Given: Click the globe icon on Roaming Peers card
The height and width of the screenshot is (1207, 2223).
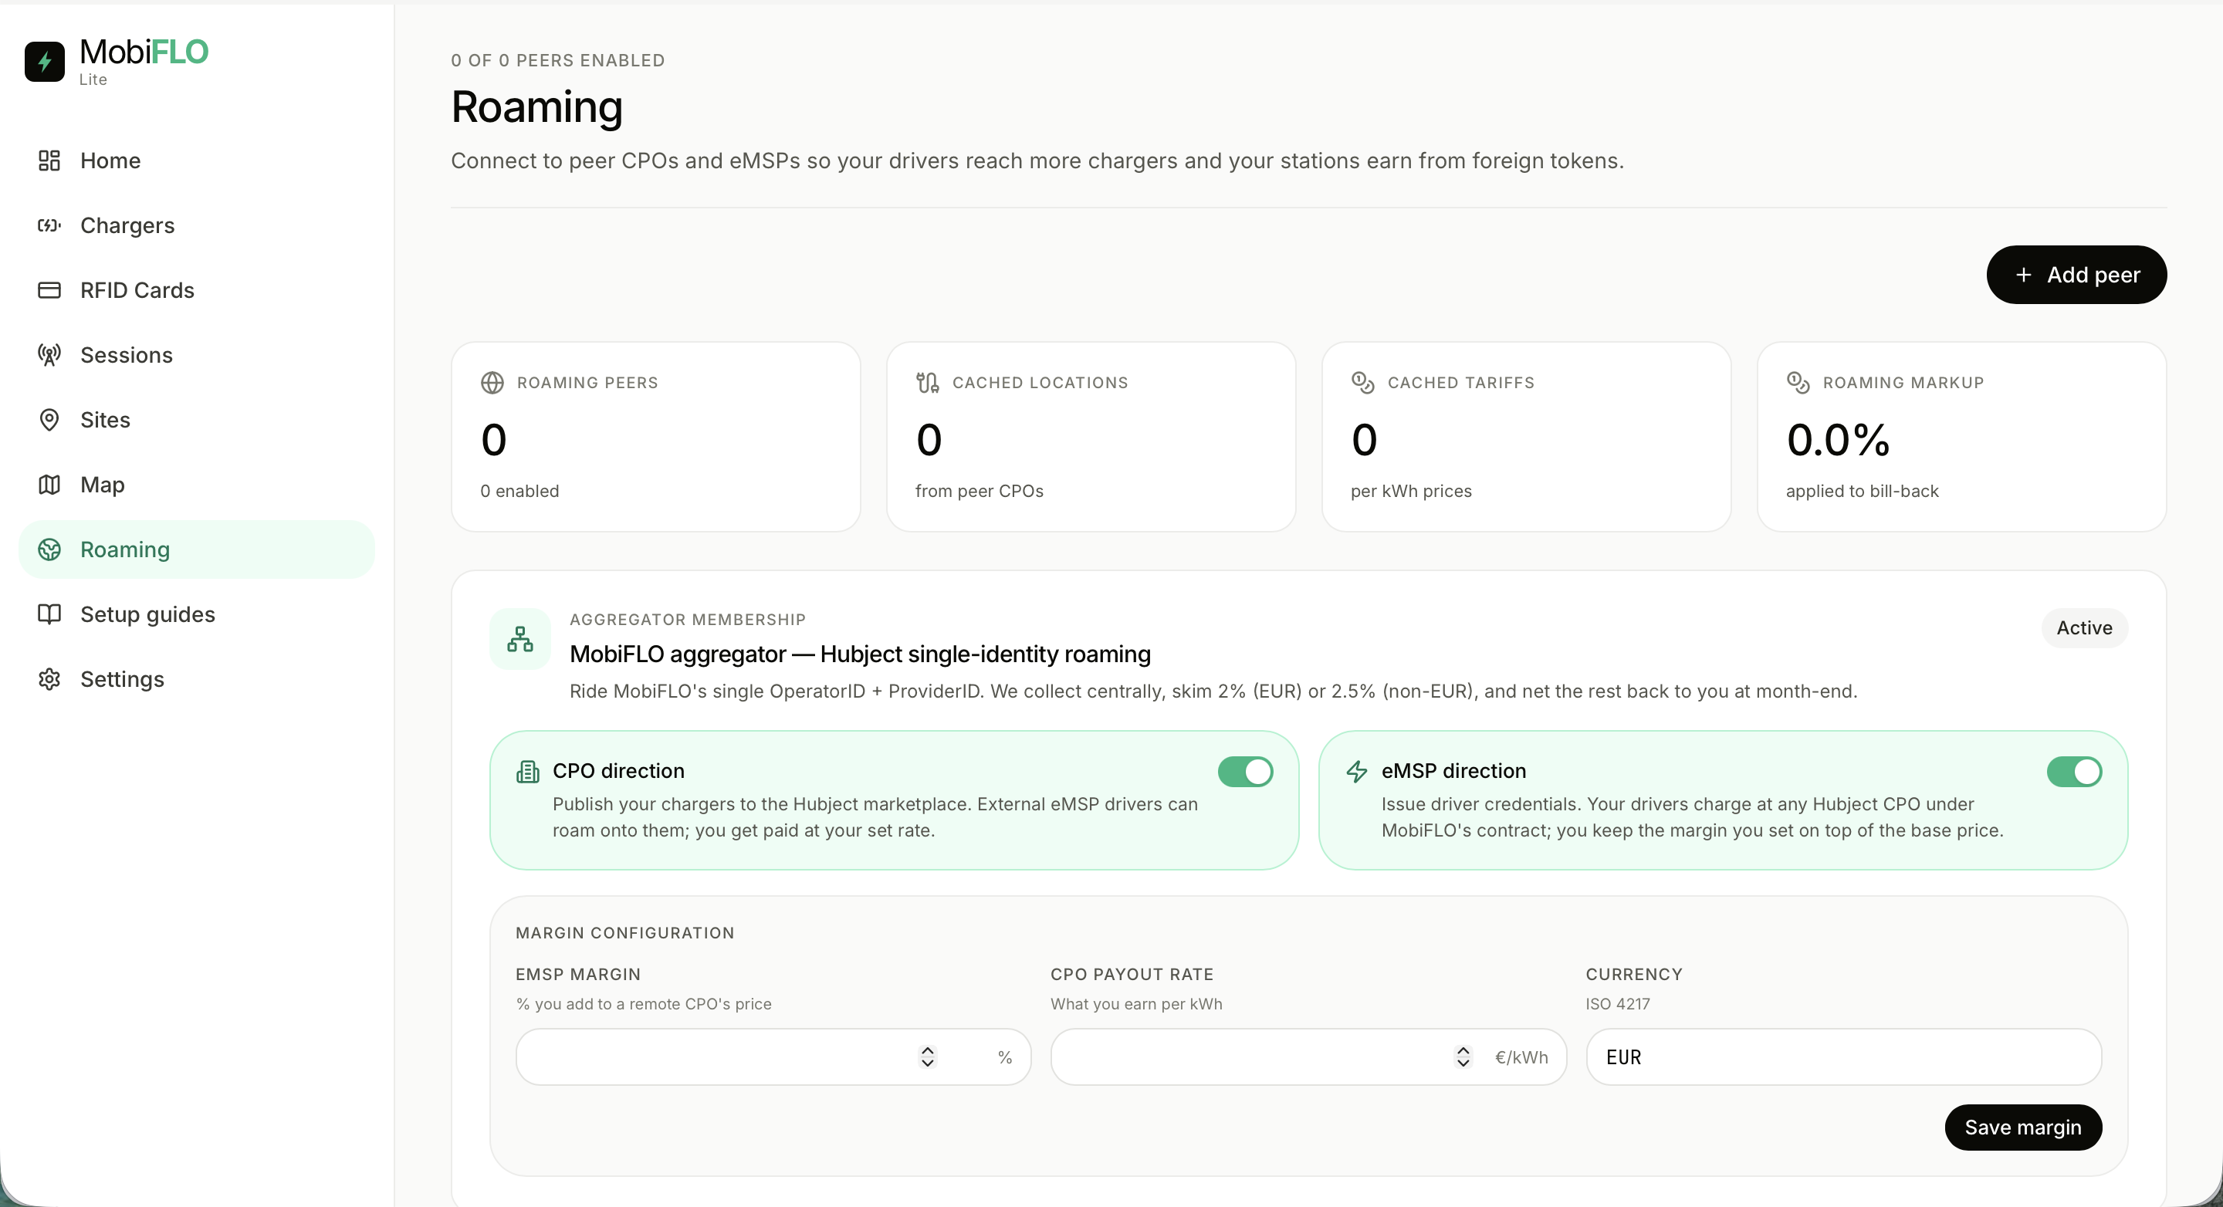Looking at the screenshot, I should click(x=492, y=382).
